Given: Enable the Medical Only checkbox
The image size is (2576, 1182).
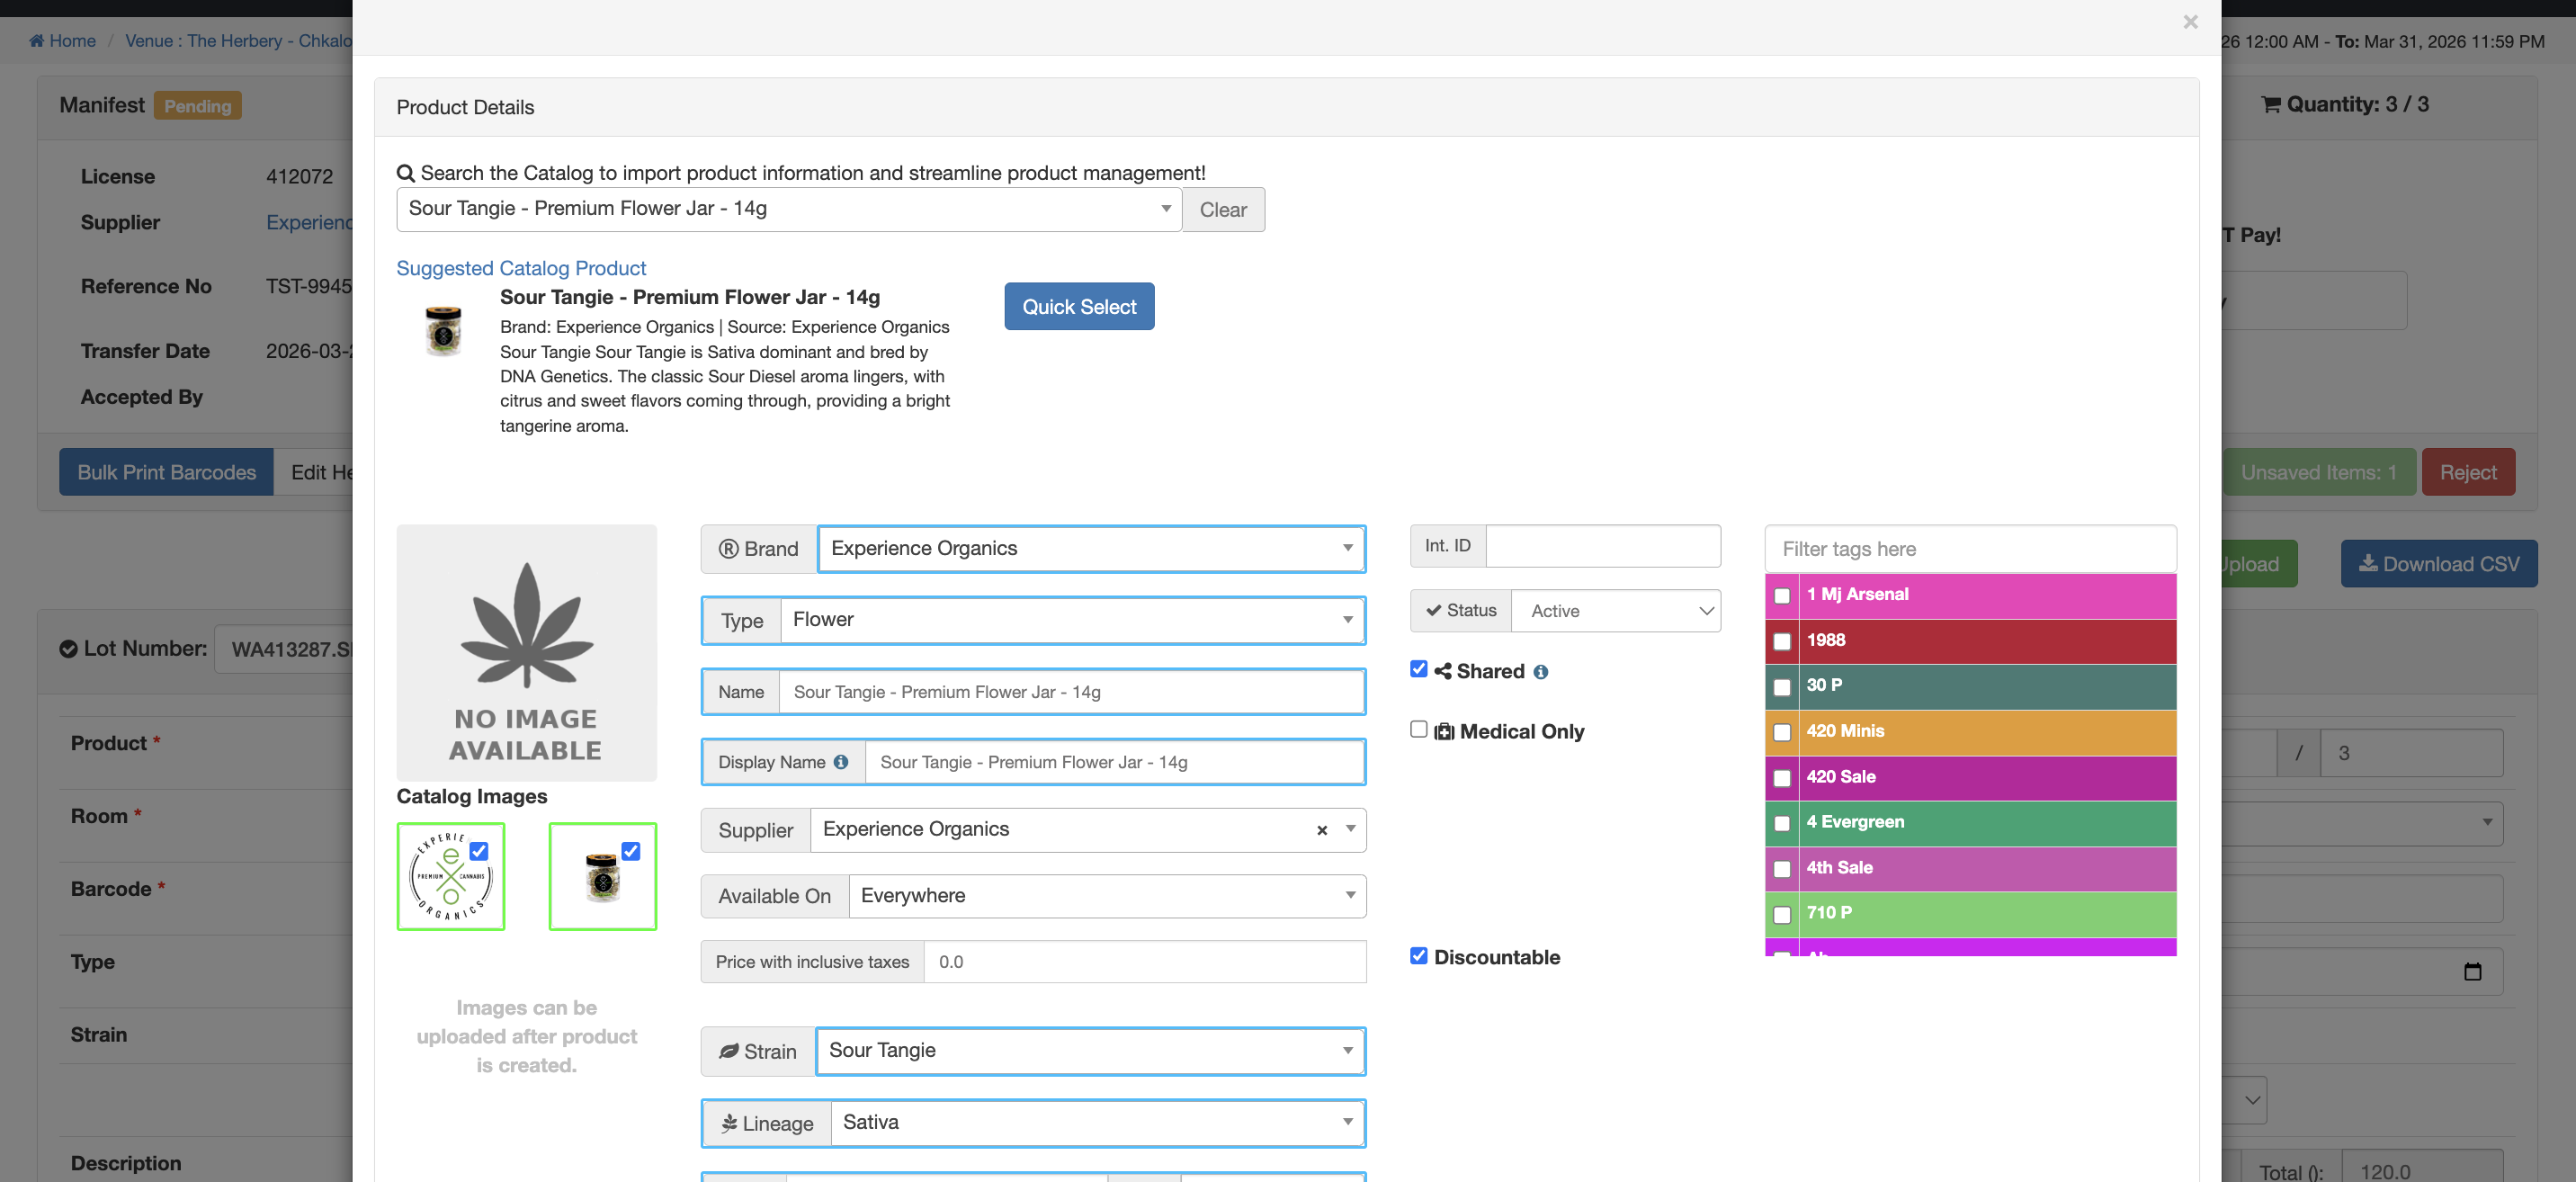Looking at the screenshot, I should (x=1418, y=729).
